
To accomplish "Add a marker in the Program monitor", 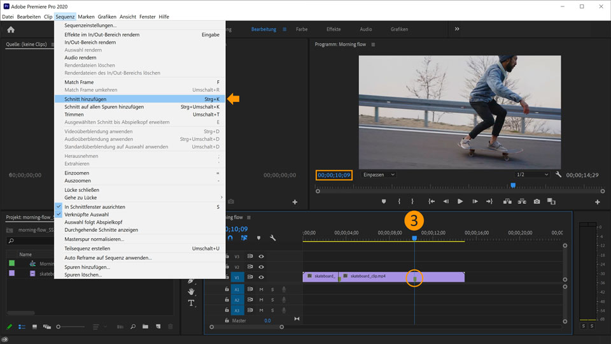I will tap(384, 201).
